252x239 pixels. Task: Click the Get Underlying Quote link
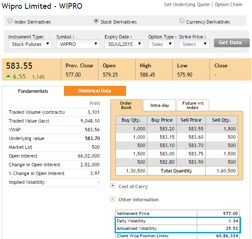click(x=187, y=4)
